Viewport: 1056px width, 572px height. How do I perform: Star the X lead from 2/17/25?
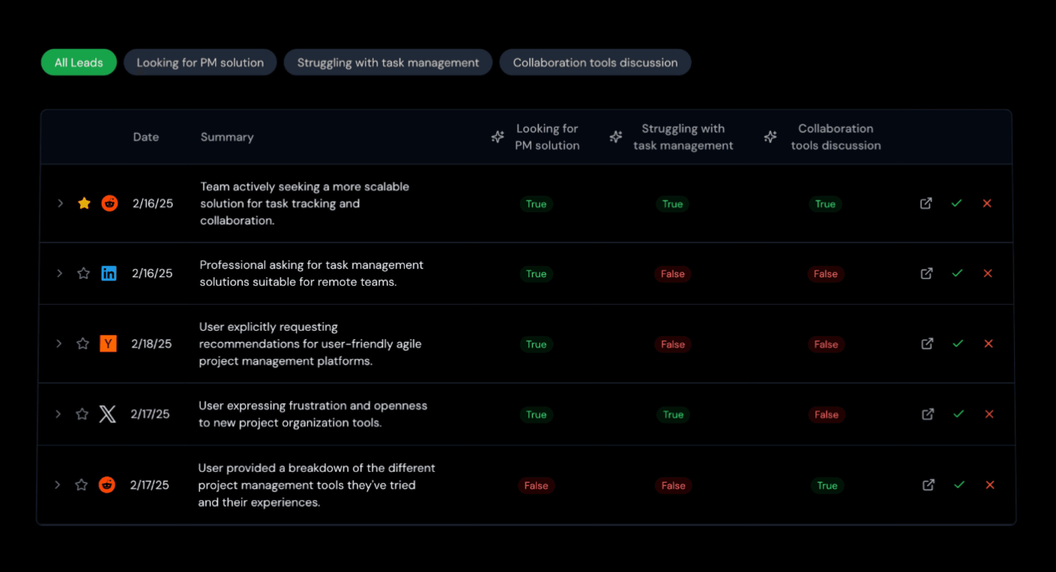point(82,414)
